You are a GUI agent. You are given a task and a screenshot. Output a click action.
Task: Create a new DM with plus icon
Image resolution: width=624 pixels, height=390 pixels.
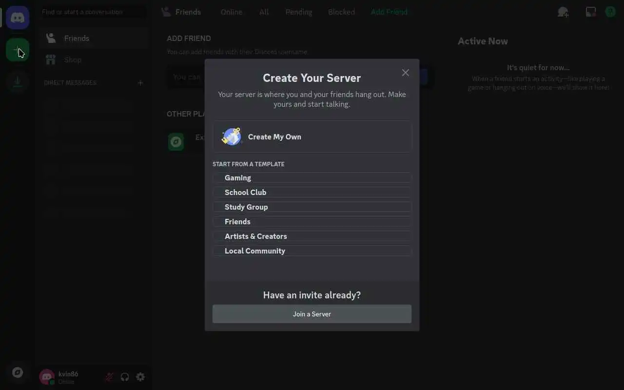coord(140,83)
